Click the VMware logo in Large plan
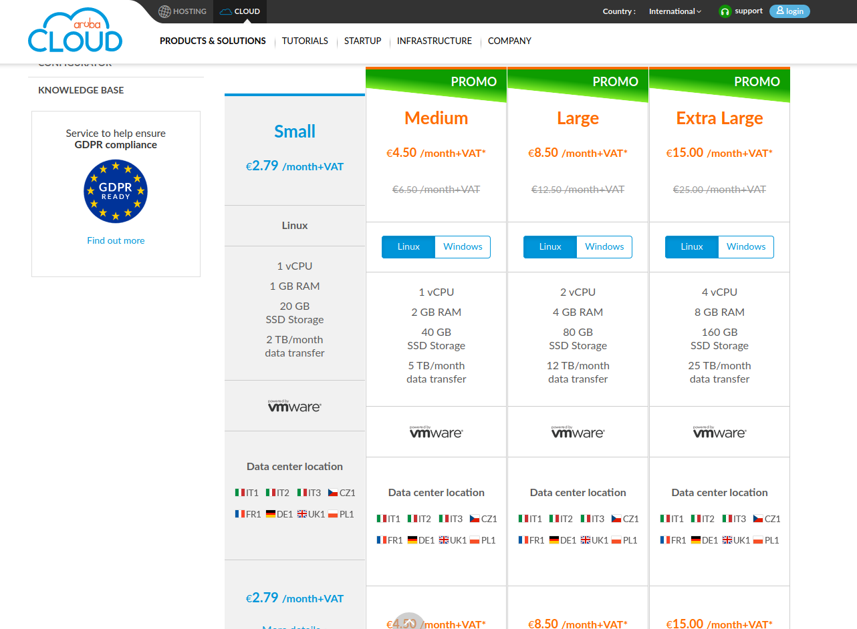 (578, 431)
